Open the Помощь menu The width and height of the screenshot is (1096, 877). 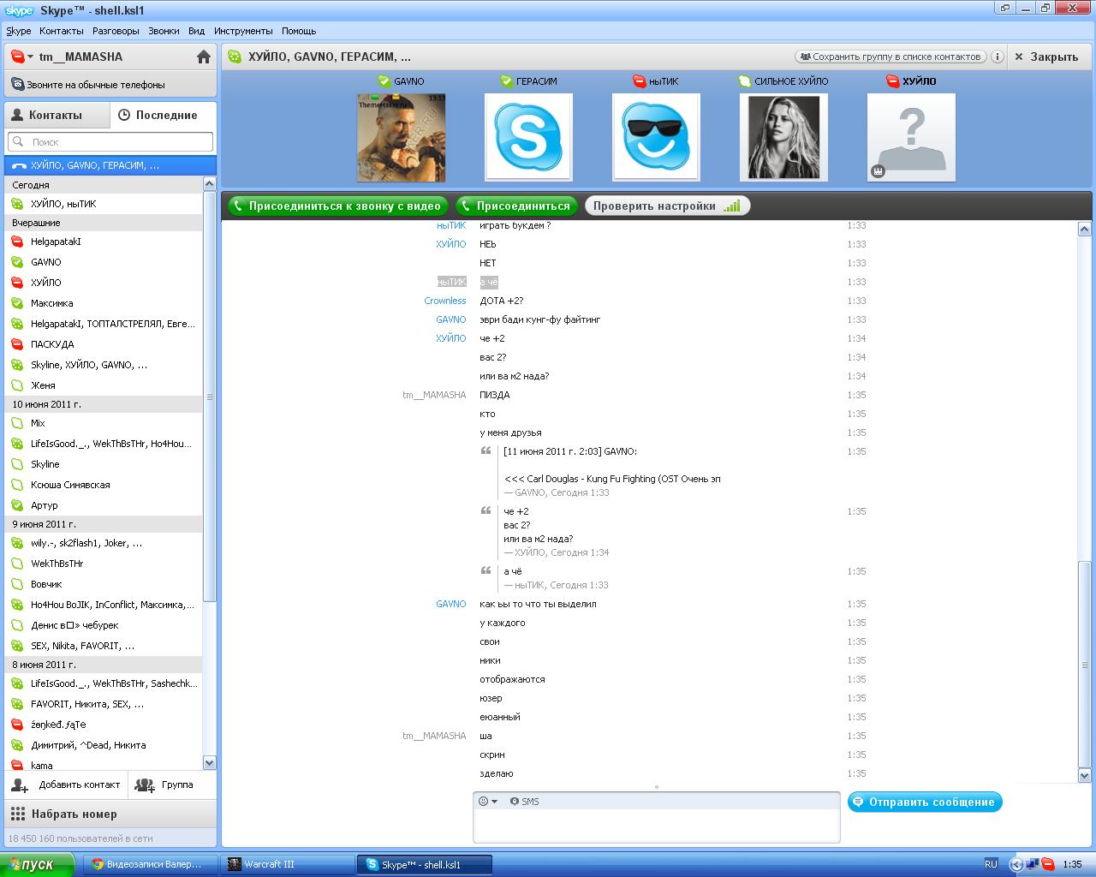(299, 31)
